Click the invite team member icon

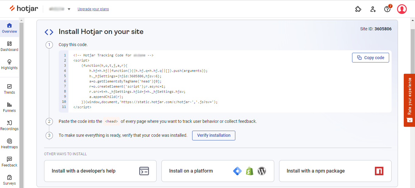[x=373, y=9]
